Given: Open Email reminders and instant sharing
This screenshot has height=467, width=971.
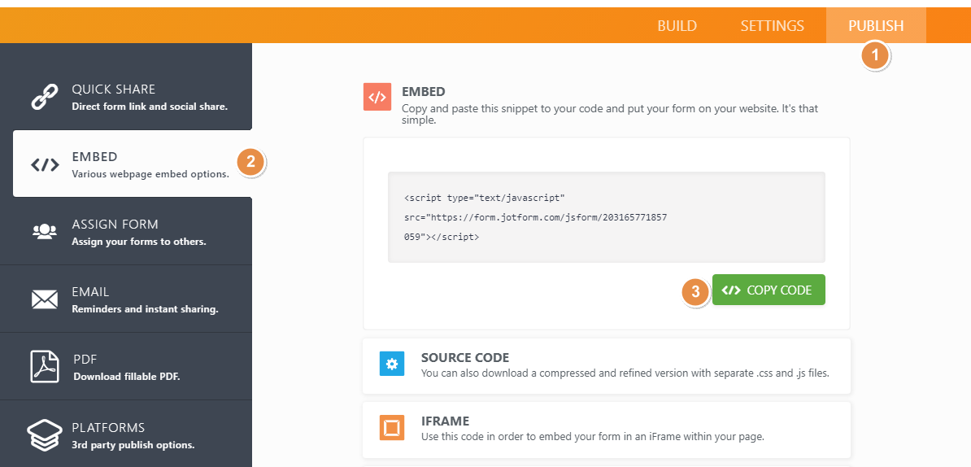Looking at the screenshot, I should pos(144,299).
